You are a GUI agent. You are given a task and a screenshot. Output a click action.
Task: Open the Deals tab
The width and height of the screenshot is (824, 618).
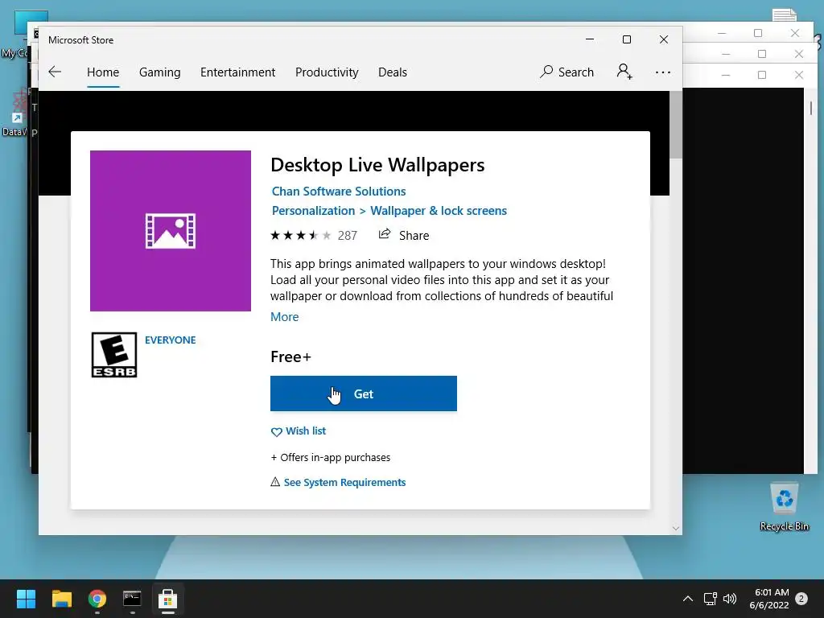tap(393, 72)
